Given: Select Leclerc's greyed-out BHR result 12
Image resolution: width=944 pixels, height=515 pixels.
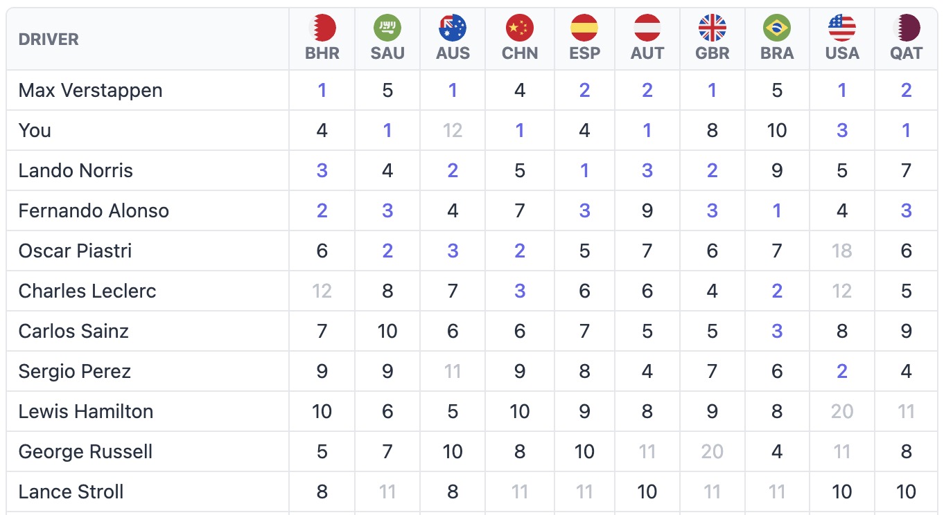Looking at the screenshot, I should [x=322, y=291].
